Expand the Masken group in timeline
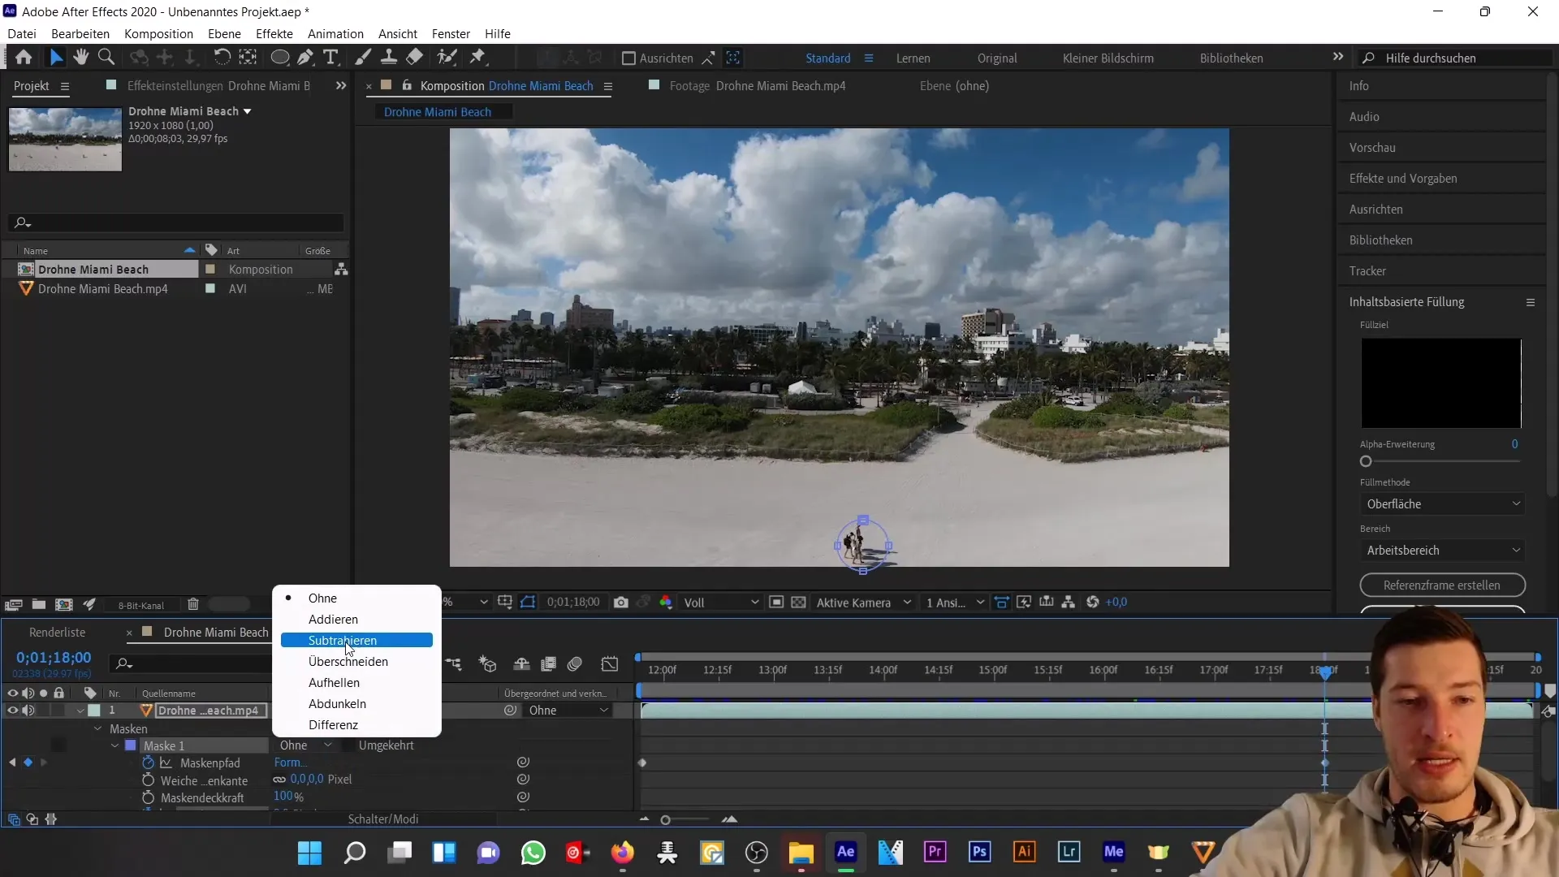 pyautogui.click(x=97, y=728)
